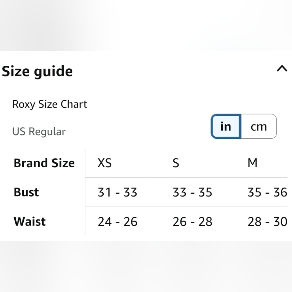Click the waist value 24 - 26
The image size is (292, 292).
(117, 222)
